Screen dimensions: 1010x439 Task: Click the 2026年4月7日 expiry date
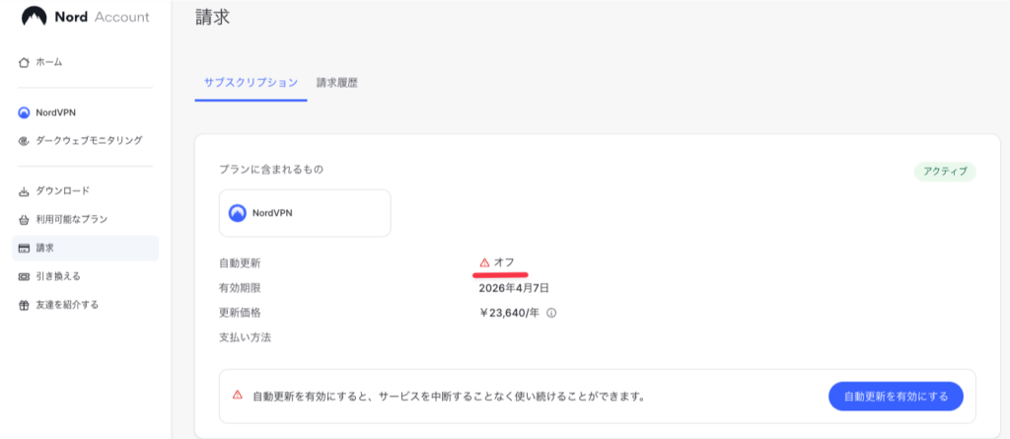coord(514,288)
